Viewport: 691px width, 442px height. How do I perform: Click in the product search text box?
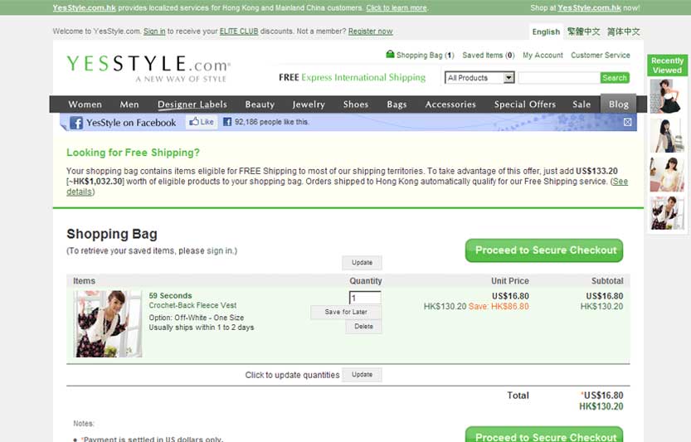pos(558,78)
